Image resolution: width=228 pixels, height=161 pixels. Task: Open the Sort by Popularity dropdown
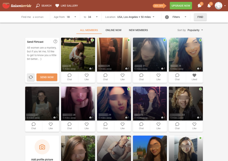click(190, 30)
